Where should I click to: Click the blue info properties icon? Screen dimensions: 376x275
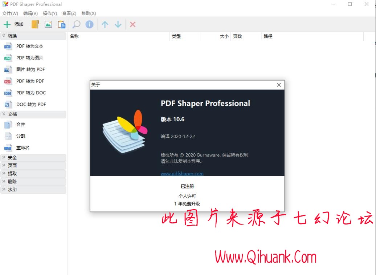tap(89, 24)
